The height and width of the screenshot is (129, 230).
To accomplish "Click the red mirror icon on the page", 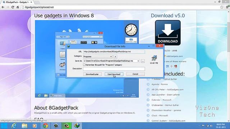I will pos(176,66).
